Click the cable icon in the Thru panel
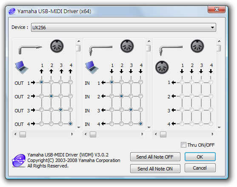This screenshot has height=187, width=237. 171,50
